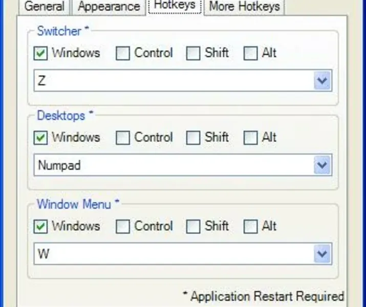Tick Alt checkbox for Window Menu
This screenshot has height=307, width=366.
click(250, 226)
